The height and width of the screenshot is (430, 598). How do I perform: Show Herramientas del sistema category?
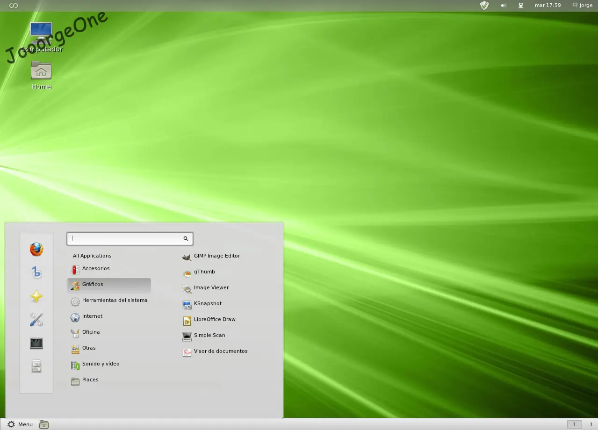(x=108, y=301)
